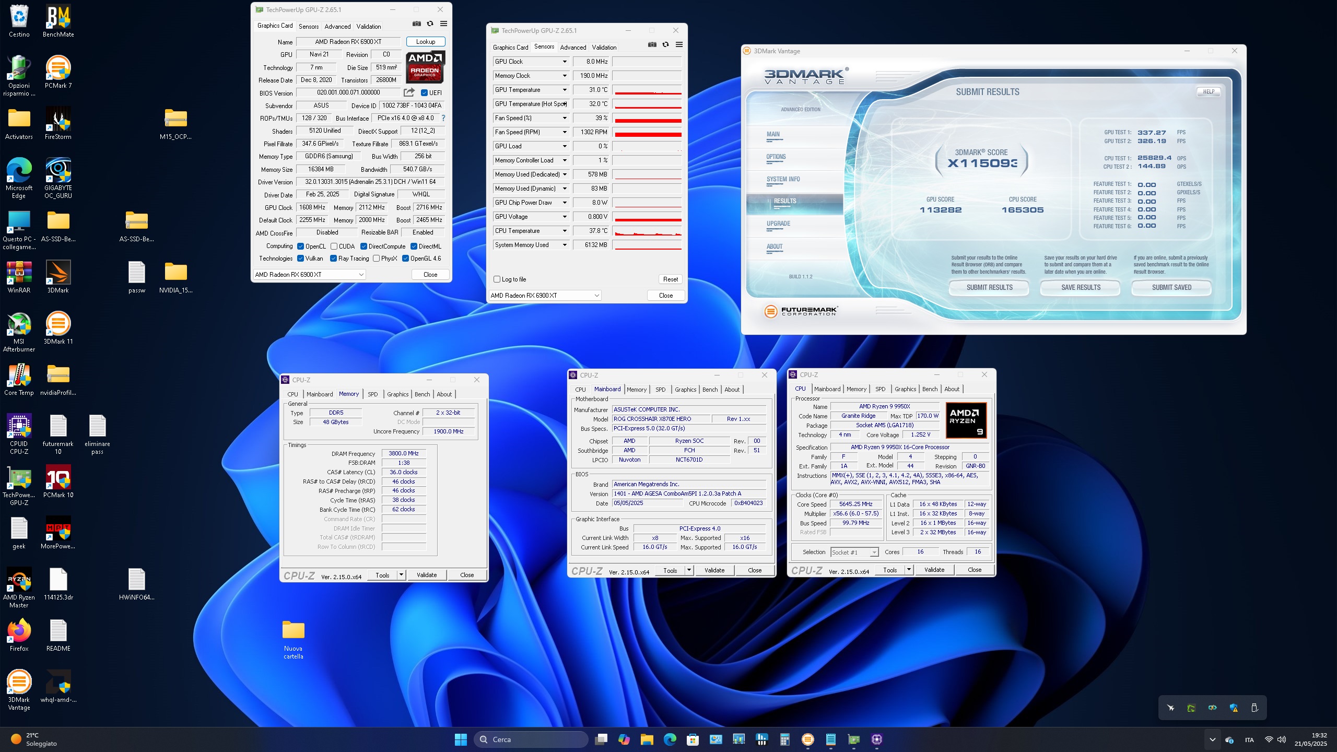Open WinRAR desktop shortcut

pyautogui.click(x=19, y=277)
